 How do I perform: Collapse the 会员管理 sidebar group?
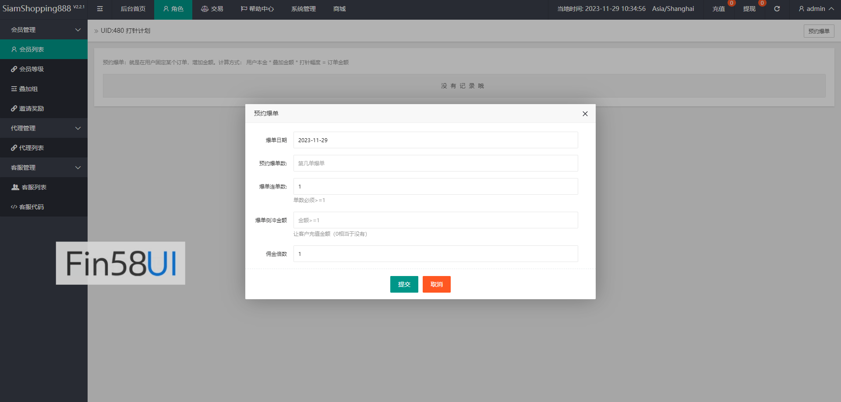(44, 30)
